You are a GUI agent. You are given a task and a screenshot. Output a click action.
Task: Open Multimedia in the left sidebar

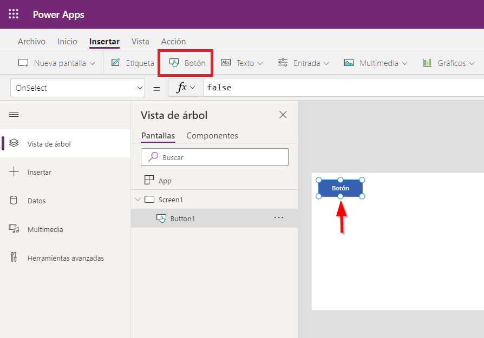(x=65, y=229)
